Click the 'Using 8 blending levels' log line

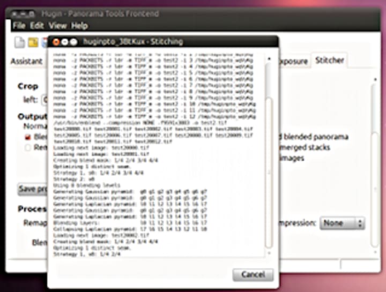(x=87, y=185)
